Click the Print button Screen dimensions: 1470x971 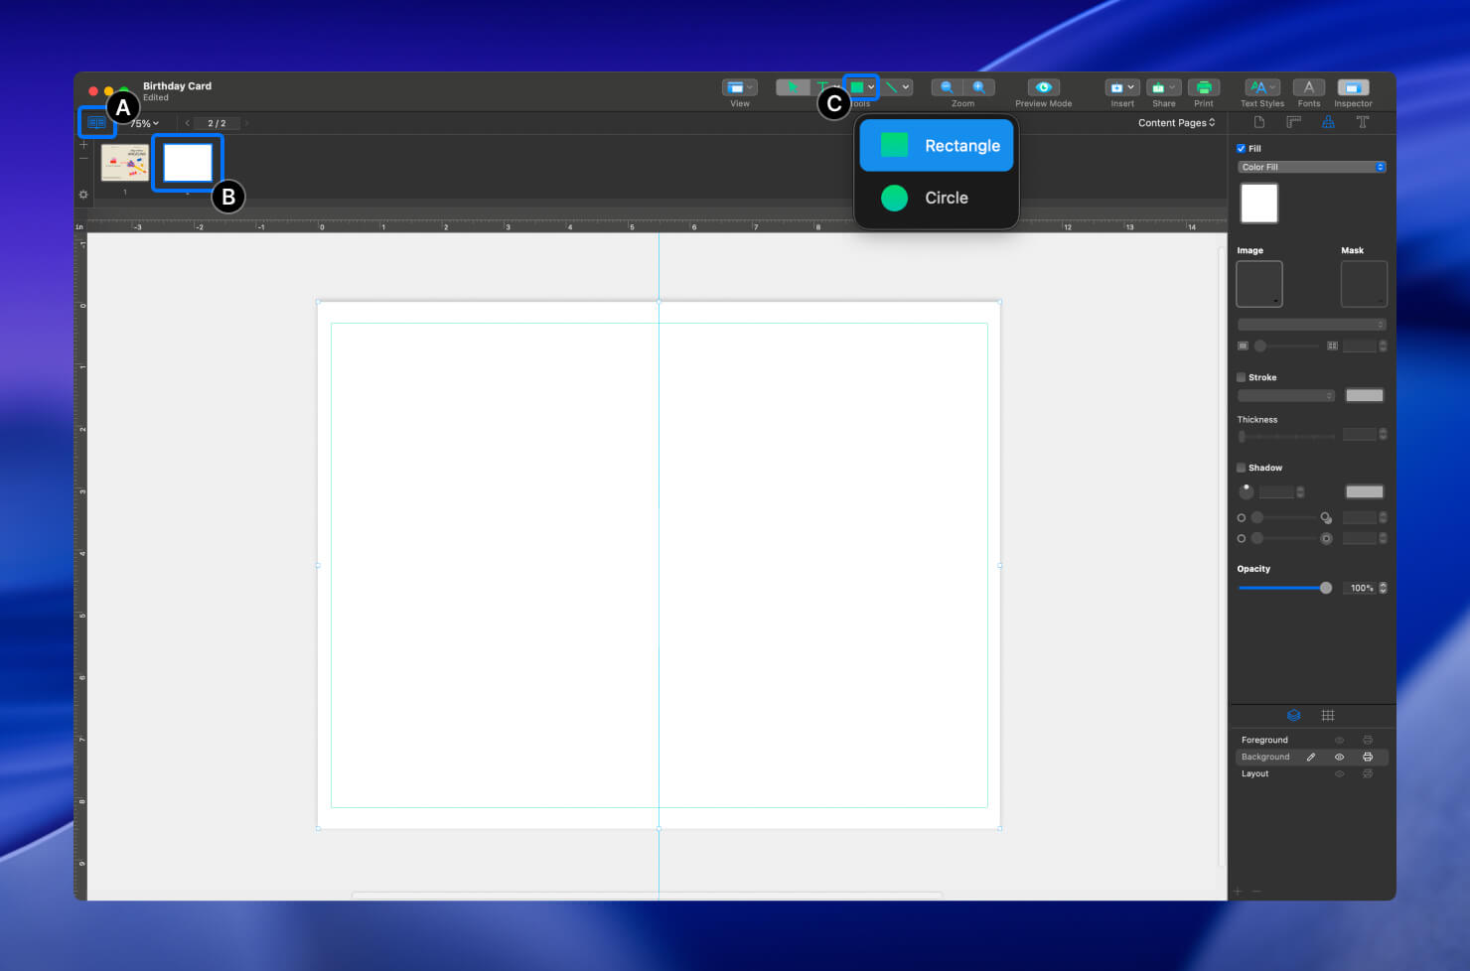[1204, 87]
